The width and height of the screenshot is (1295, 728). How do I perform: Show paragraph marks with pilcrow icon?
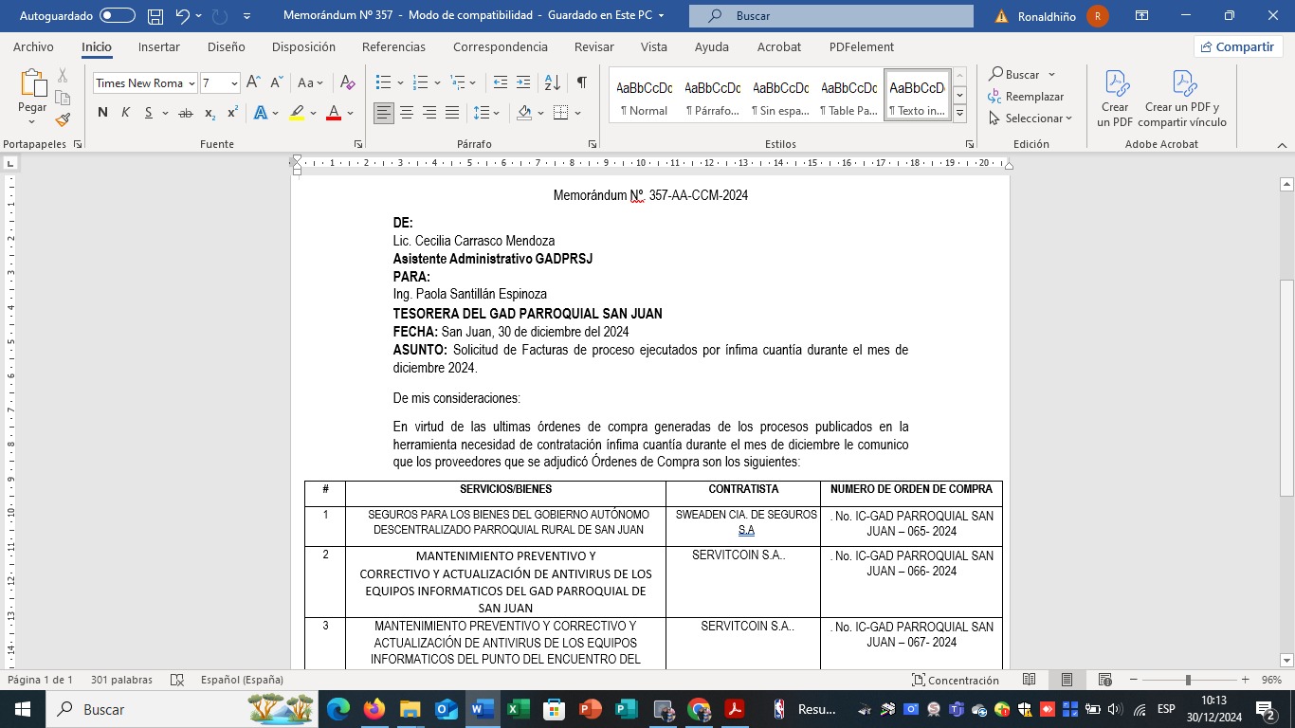[581, 82]
